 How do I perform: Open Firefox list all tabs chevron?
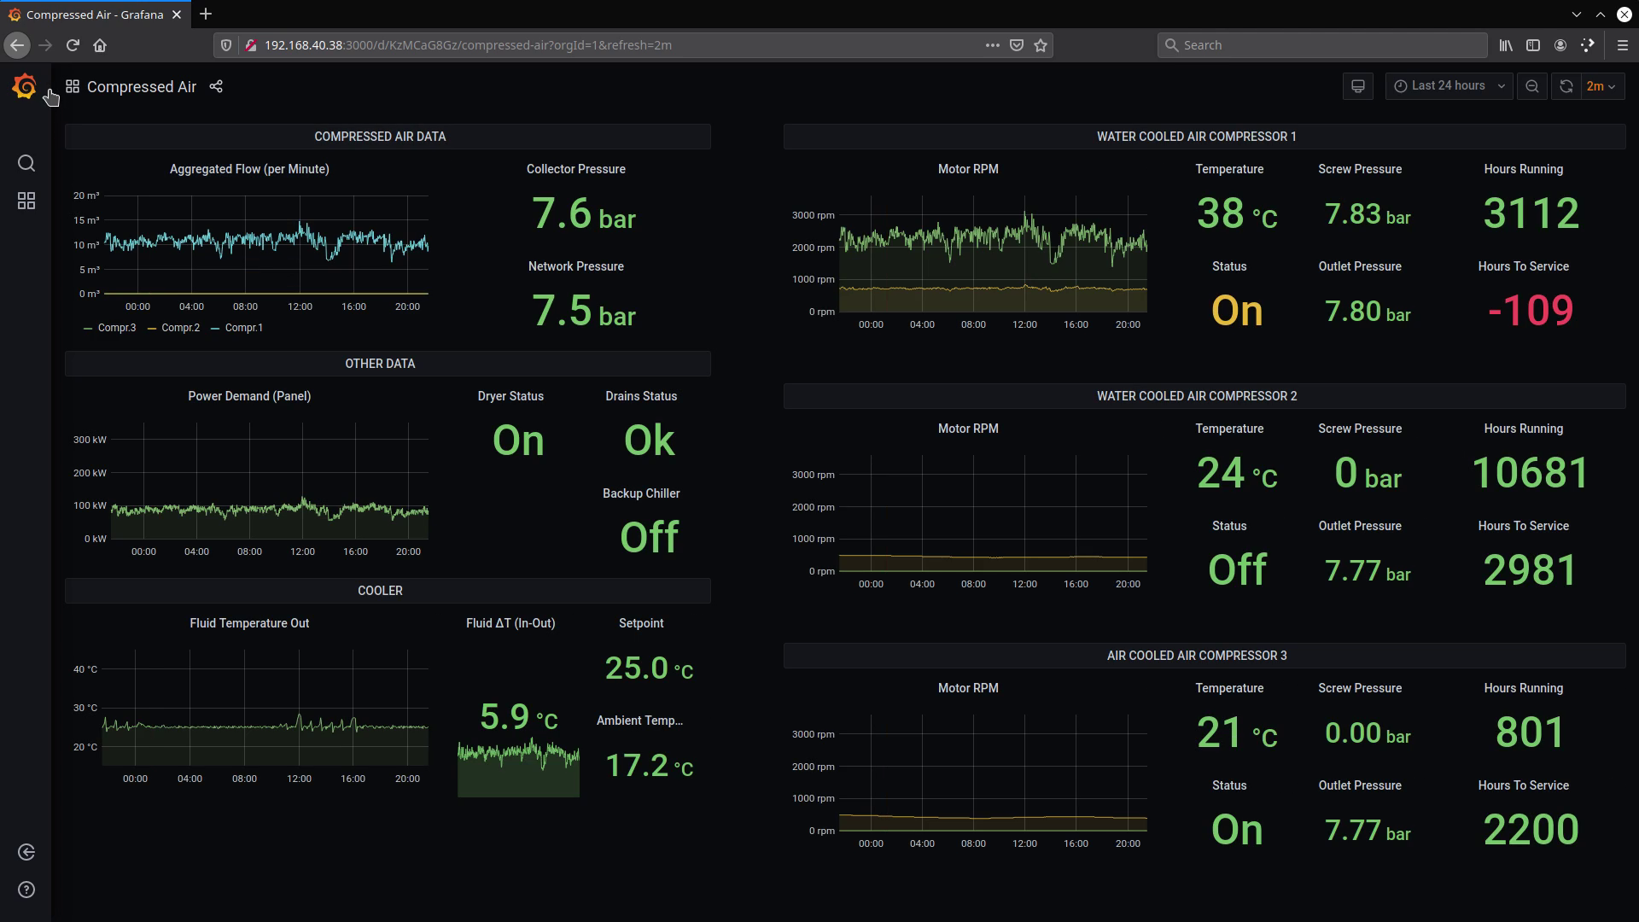point(1576,15)
